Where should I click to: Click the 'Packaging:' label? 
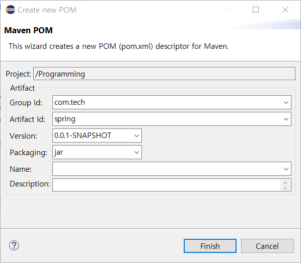(x=28, y=153)
